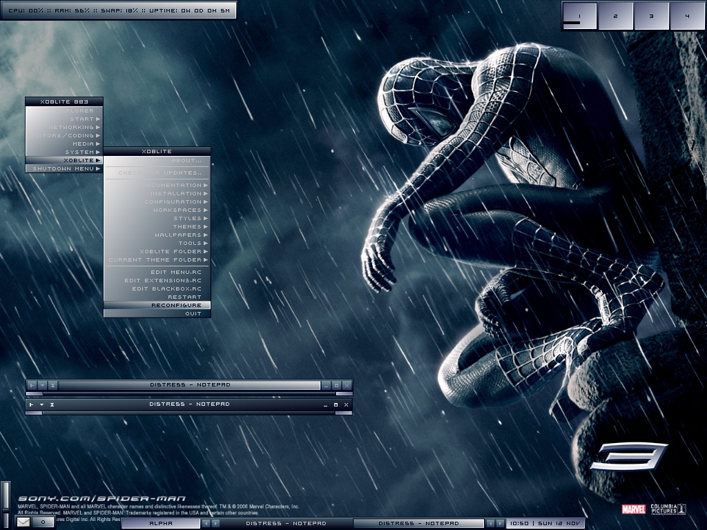Switch to workspace 2 in the pager
This screenshot has height=530, width=707.
coord(615,17)
